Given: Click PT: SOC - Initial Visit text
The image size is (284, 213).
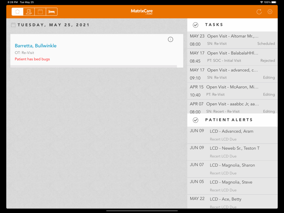Looking at the screenshot, I should click(x=224, y=61).
